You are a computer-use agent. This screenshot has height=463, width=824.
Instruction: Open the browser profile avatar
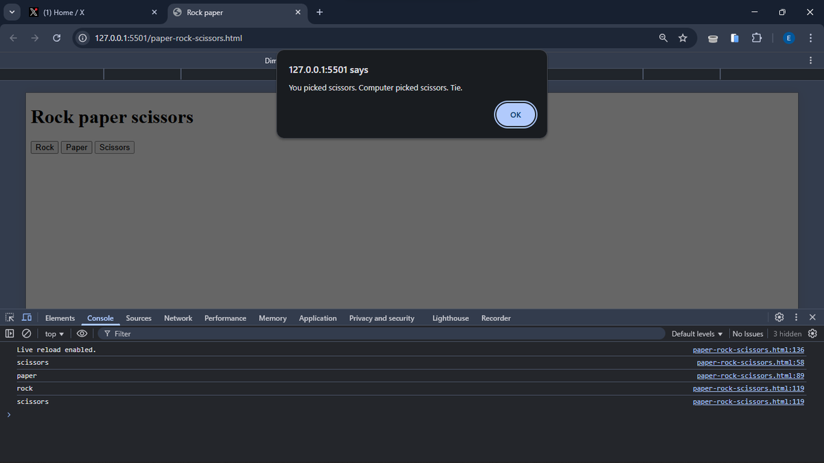(x=788, y=38)
